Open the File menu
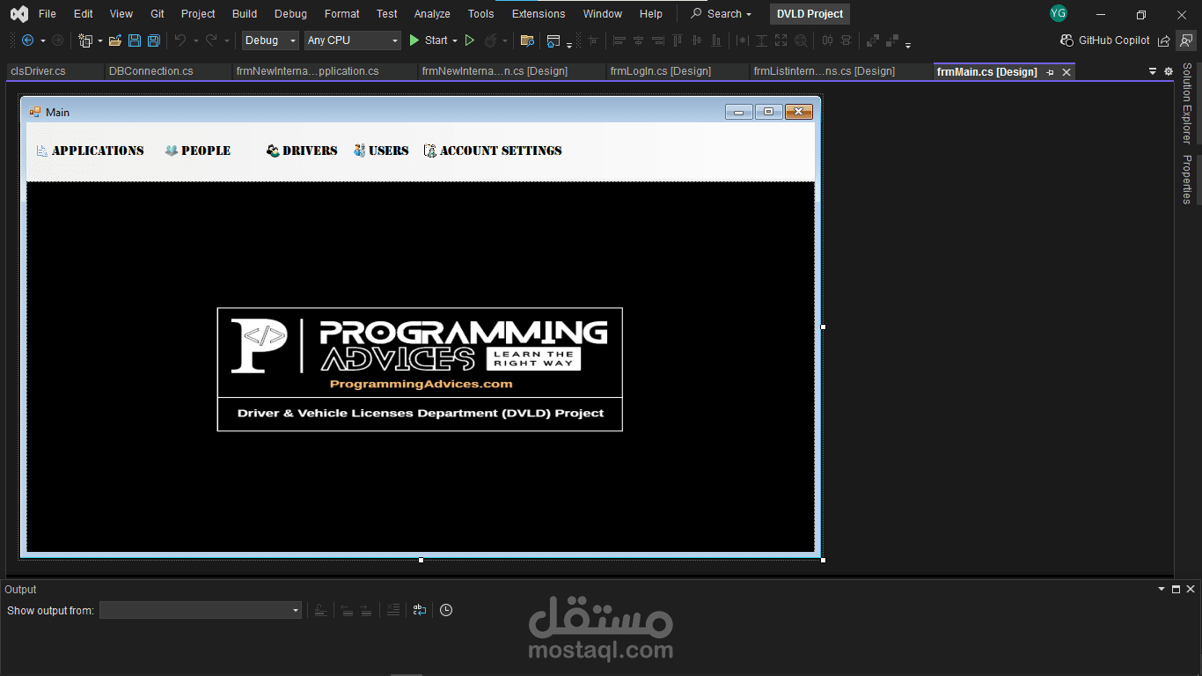Image resolution: width=1202 pixels, height=676 pixels. pos(48,14)
